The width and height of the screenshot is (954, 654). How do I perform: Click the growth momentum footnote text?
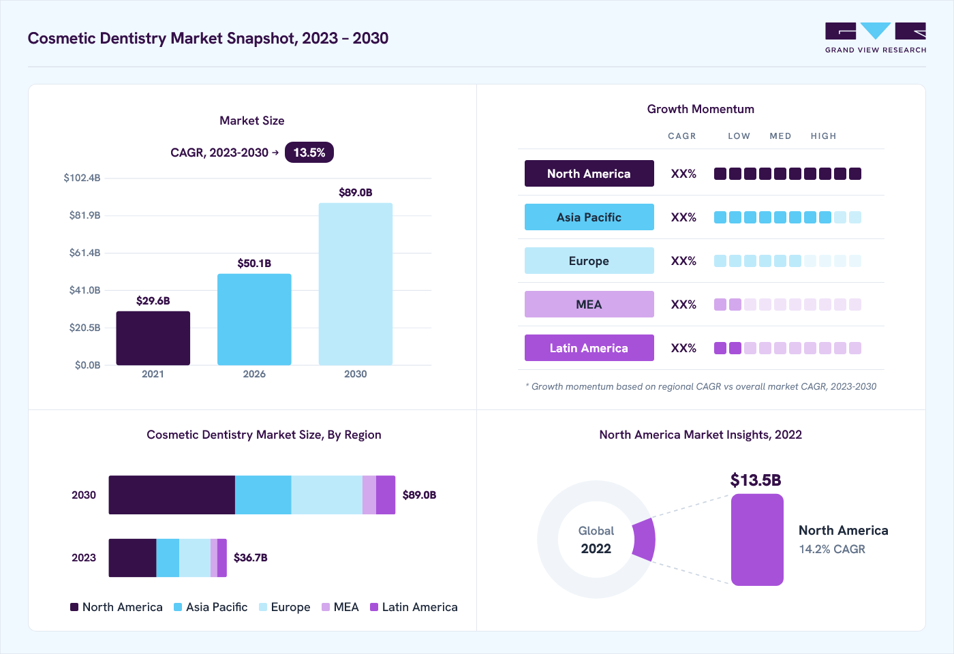coord(701,386)
